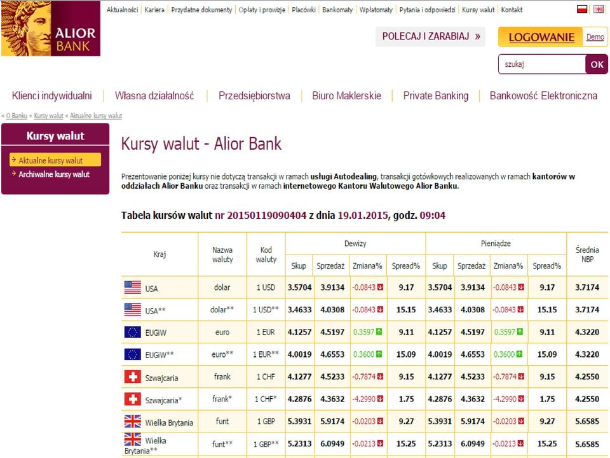Open Private Banking section
The image size is (610, 458).
(x=436, y=96)
